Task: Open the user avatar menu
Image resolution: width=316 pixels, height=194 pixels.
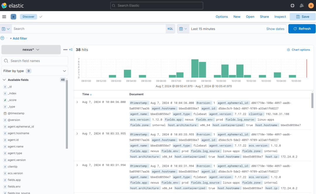Action: [311, 6]
